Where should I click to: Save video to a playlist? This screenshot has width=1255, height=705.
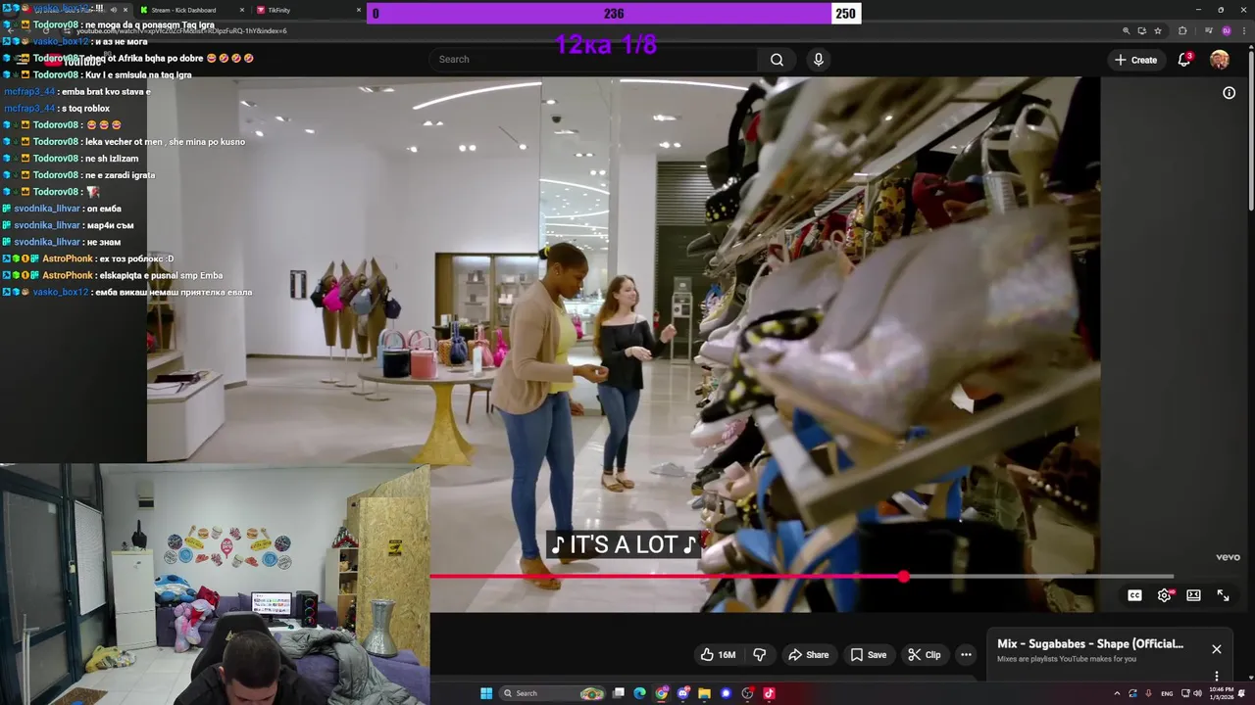click(x=869, y=655)
